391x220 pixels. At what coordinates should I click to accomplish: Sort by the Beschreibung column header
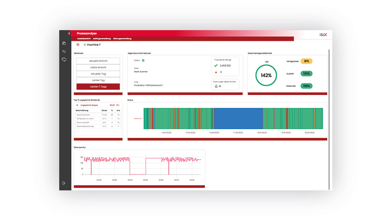(82, 110)
